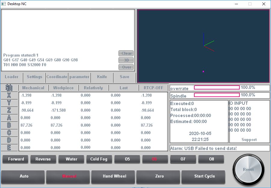Switch to Manual mode
The height and width of the screenshot is (188, 271).
click(x=69, y=176)
